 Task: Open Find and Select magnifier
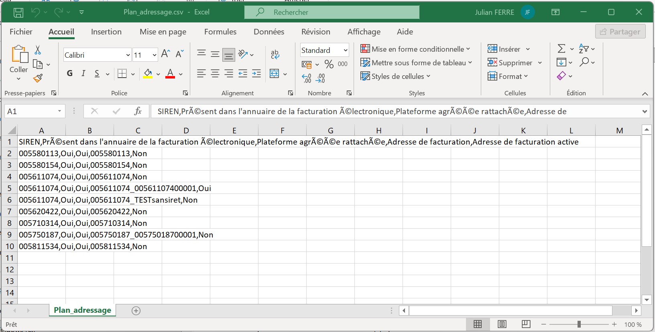pos(584,62)
